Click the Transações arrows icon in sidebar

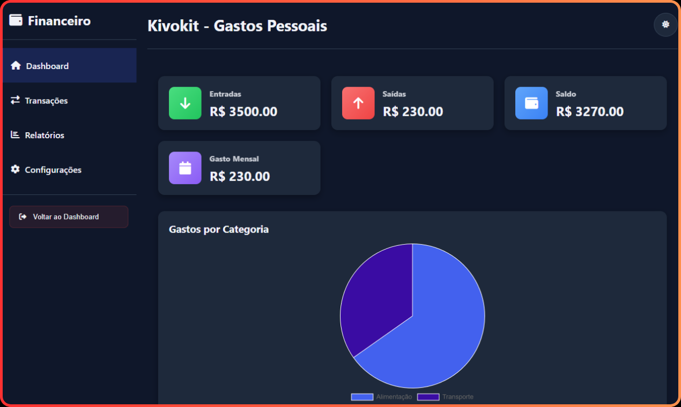[x=16, y=100]
